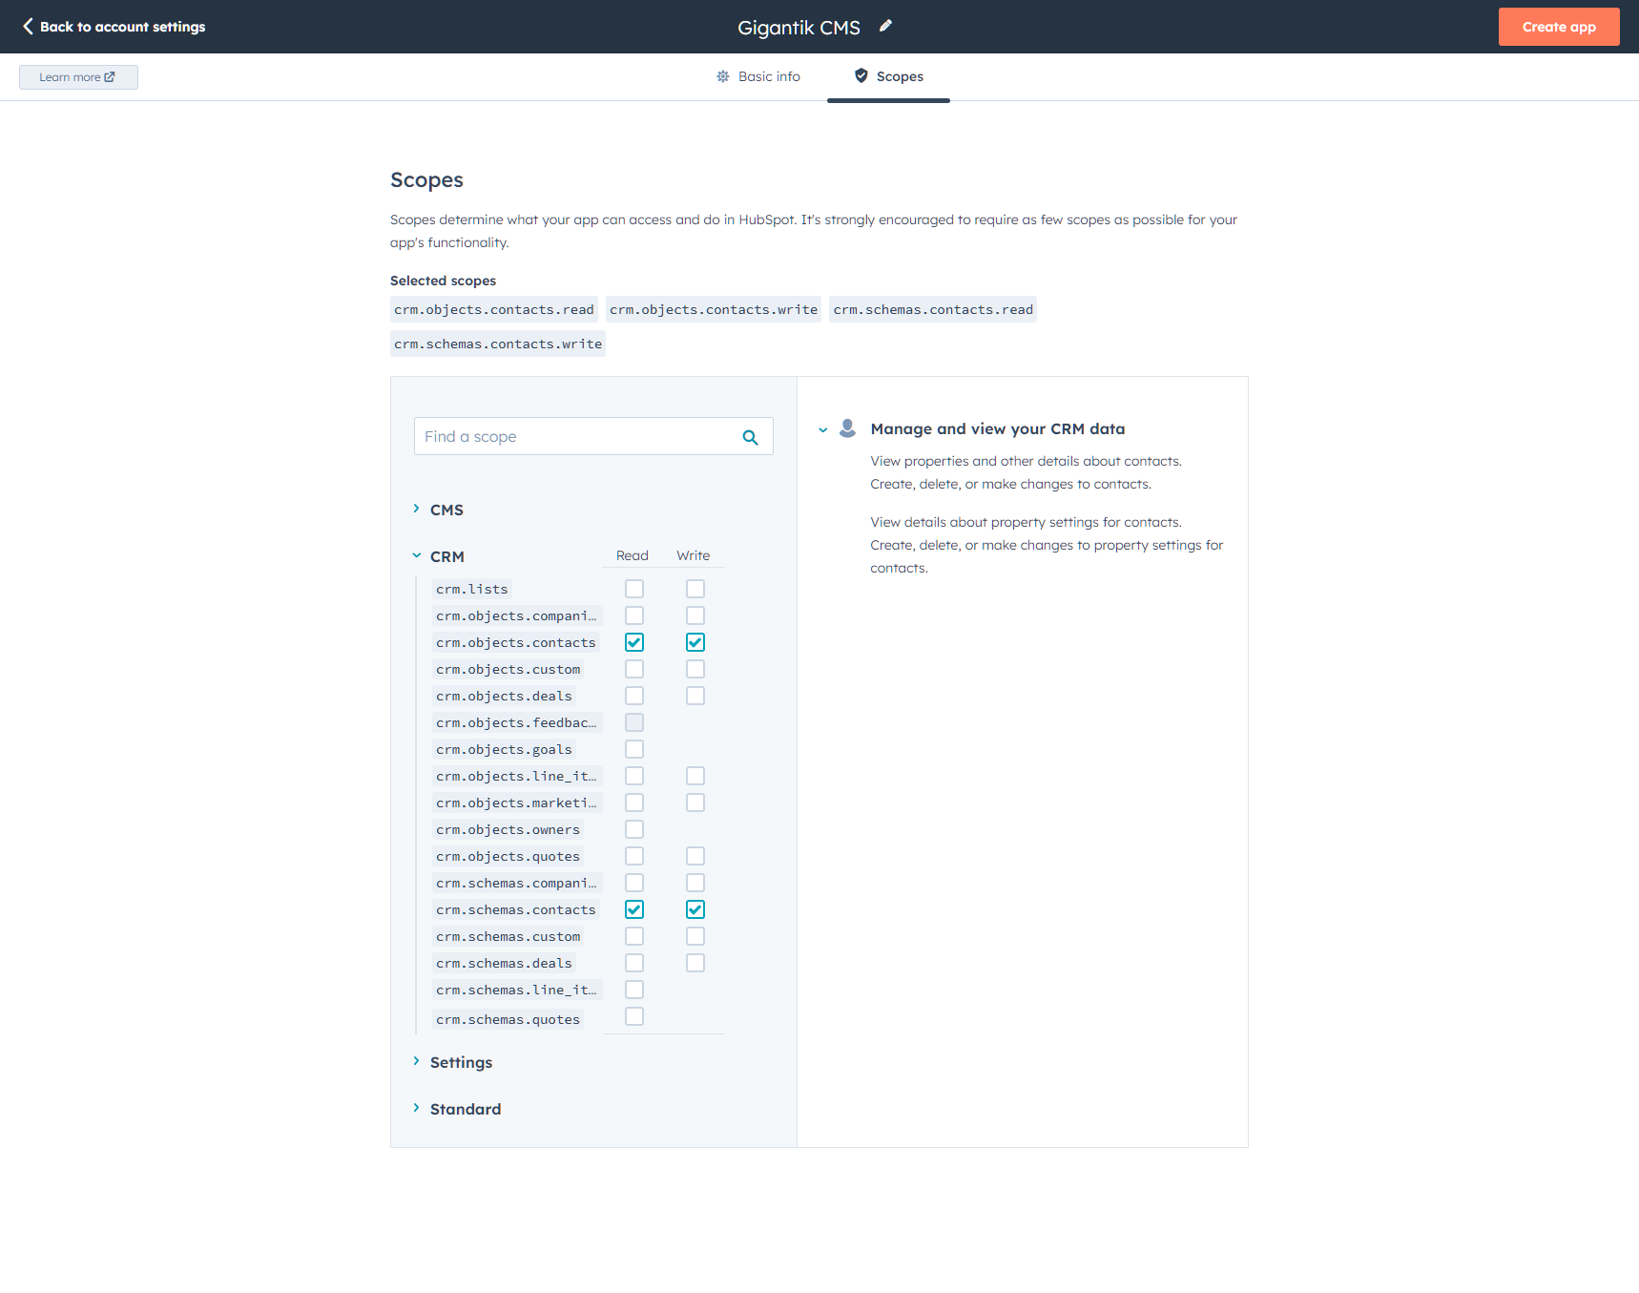Click the shield icon of Scopes tab
The width and height of the screenshot is (1639, 1293).
(x=861, y=76)
